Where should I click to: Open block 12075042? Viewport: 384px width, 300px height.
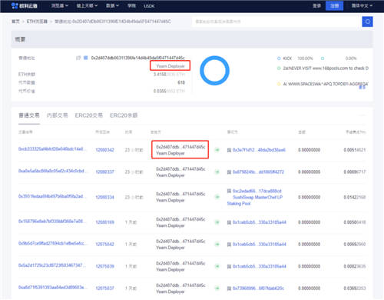pyautogui.click(x=104, y=244)
